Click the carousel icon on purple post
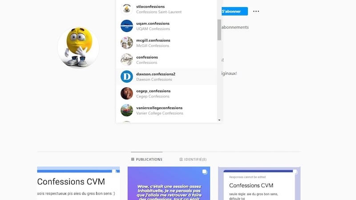356x200 pixels. point(205,172)
